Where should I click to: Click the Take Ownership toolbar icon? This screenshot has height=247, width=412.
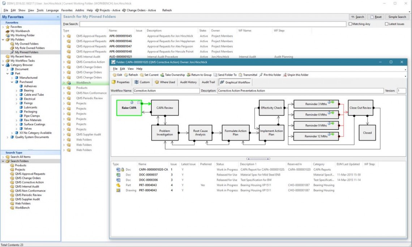point(162,75)
